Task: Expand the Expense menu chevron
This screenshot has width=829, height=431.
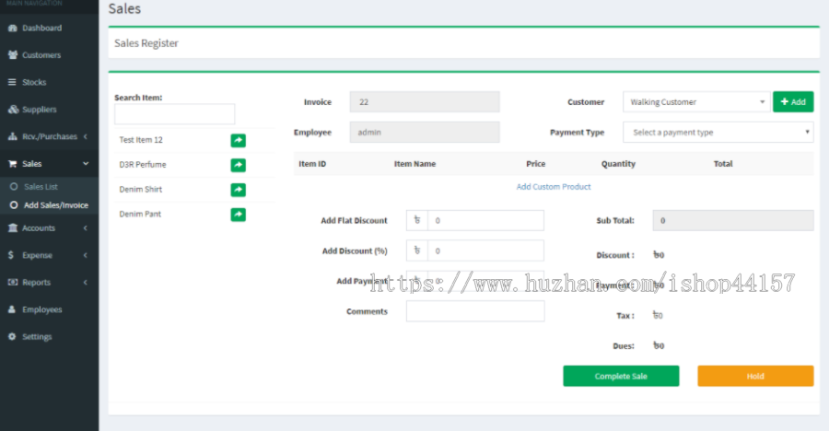Action: coord(86,255)
